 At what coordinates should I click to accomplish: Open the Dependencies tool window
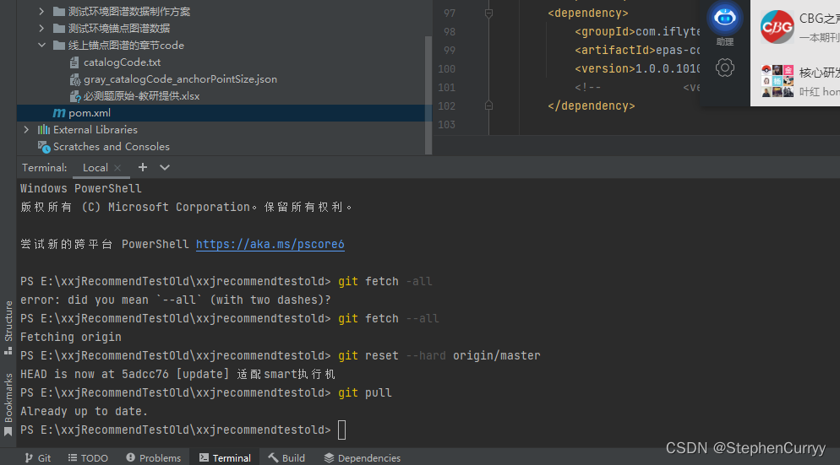tap(363, 458)
